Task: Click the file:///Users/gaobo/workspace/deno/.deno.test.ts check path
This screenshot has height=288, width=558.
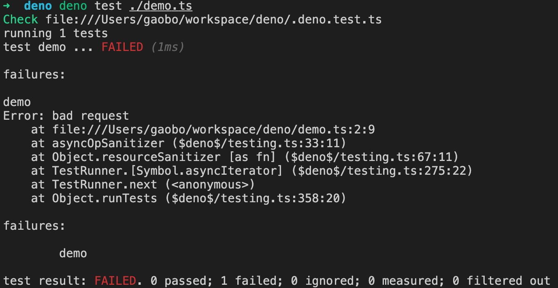Action: (x=214, y=19)
